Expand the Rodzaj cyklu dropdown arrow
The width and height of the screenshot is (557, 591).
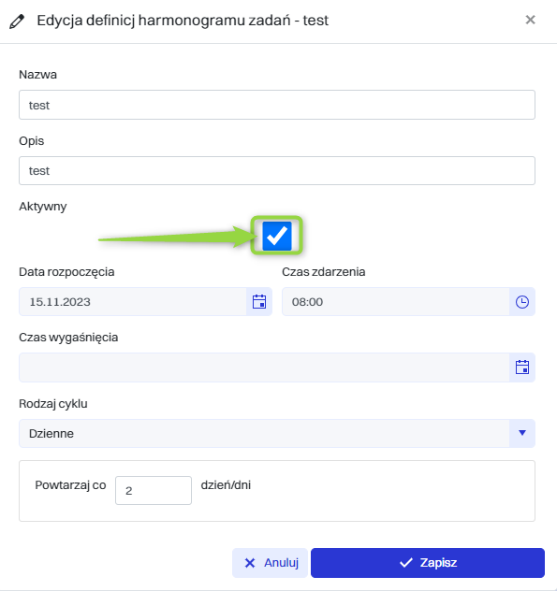522,433
